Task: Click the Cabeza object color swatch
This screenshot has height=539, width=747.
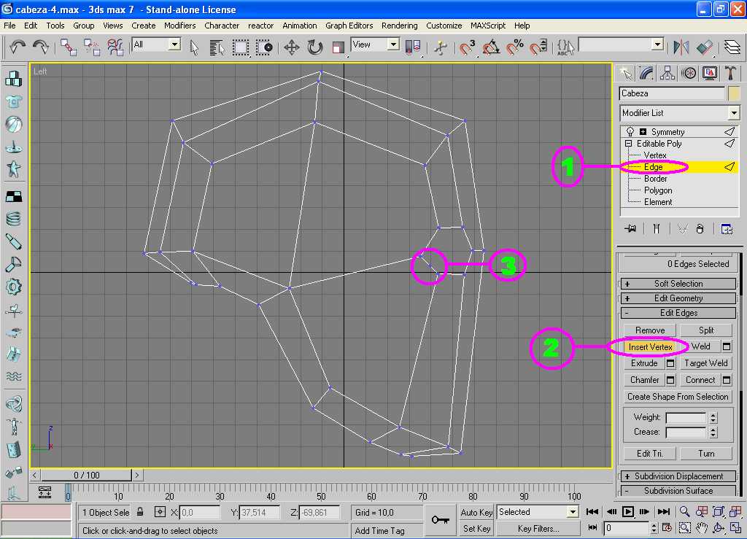Action: coord(734,93)
